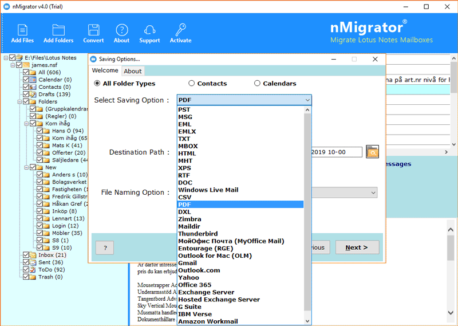Image resolution: width=458 pixels, height=326 pixels.
Task: Toggle the Inbox (21) checkbox
Action: pyautogui.click(x=26, y=255)
